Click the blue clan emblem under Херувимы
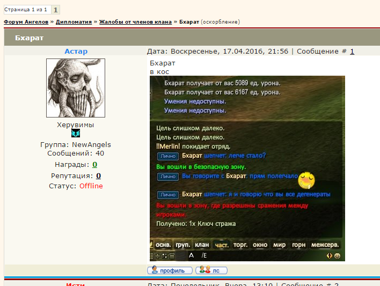380x286 pixels. tap(76, 134)
